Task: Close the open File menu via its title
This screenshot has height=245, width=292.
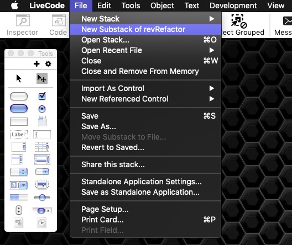Action: pos(81,6)
